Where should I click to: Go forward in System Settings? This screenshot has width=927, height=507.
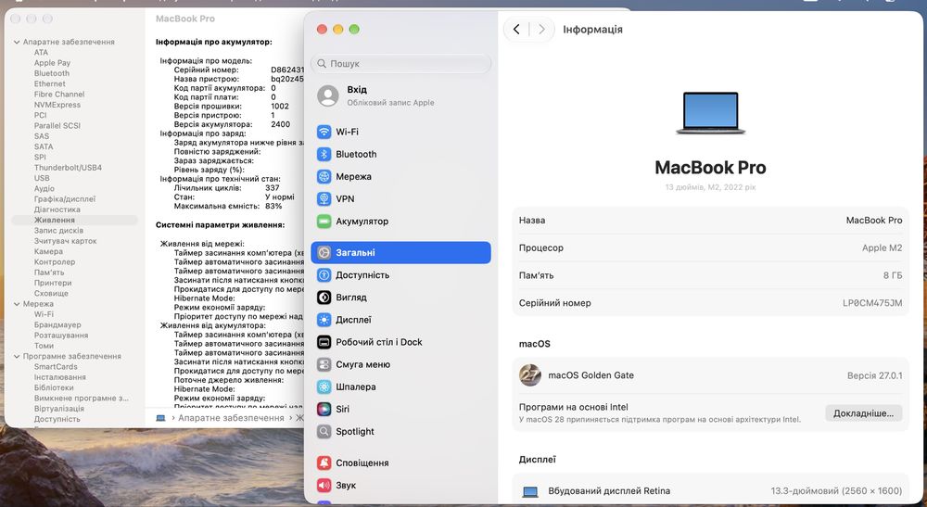pos(541,30)
